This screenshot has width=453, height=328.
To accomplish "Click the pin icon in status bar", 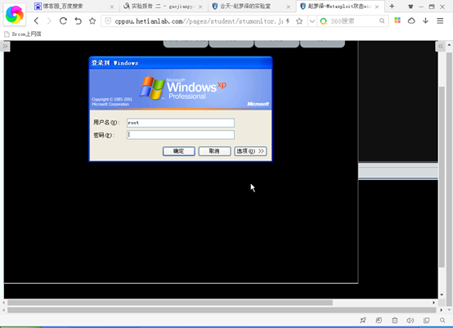I will [x=363, y=320].
